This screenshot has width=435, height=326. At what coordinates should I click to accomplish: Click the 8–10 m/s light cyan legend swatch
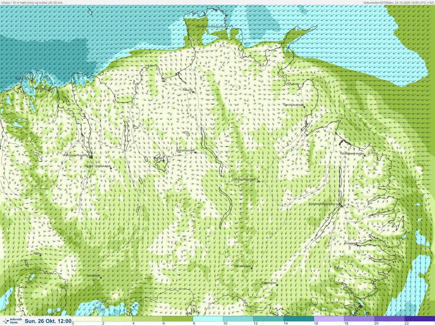[208, 319]
